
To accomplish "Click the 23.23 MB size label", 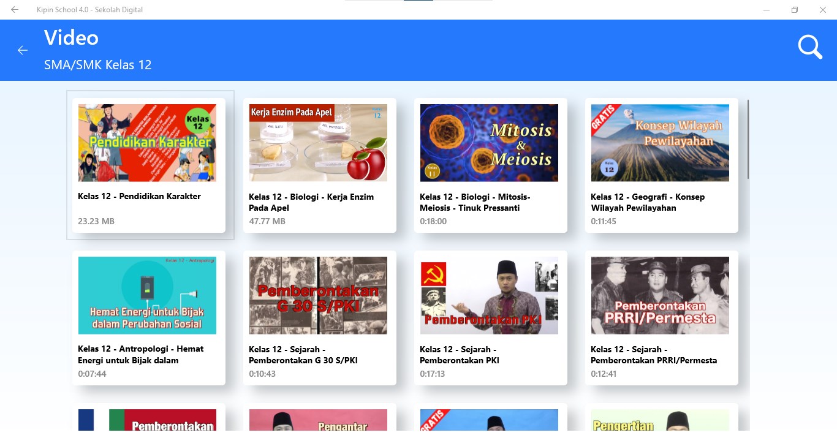I will point(96,221).
